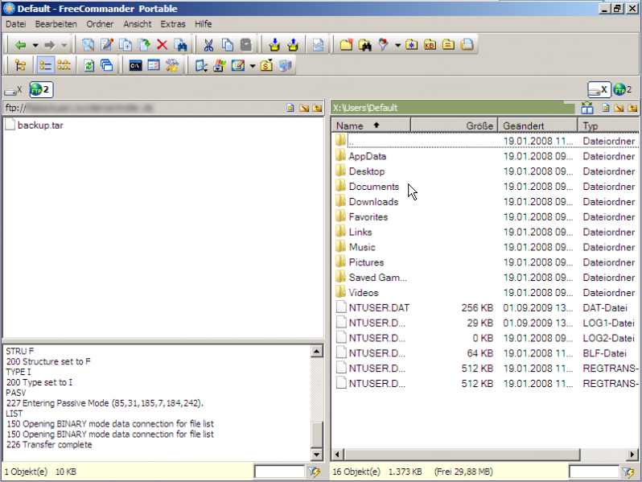Screen dimensions: 642x482
Task: Select the X drive button on left panel
Action: point(13,90)
